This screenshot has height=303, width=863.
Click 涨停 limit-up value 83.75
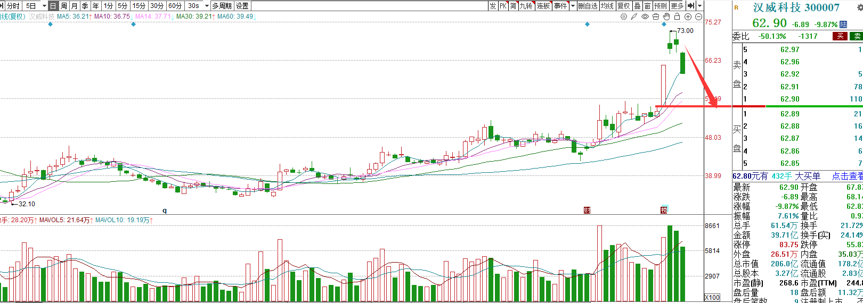[x=788, y=245]
